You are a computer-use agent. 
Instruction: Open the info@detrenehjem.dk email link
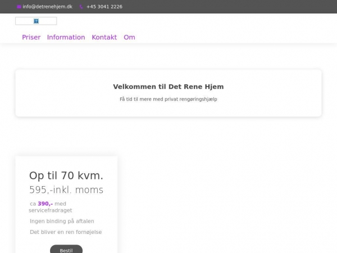pyautogui.click(x=47, y=7)
